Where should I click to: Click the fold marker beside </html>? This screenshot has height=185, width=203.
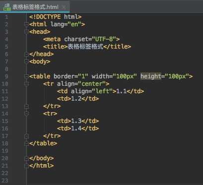pos(26,166)
